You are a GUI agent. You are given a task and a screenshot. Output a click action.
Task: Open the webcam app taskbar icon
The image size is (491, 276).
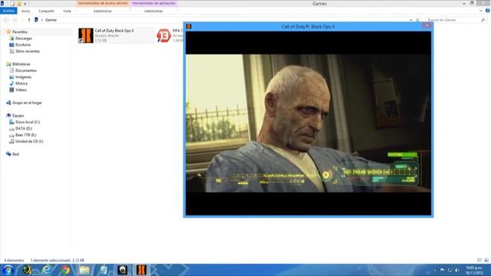click(x=123, y=270)
